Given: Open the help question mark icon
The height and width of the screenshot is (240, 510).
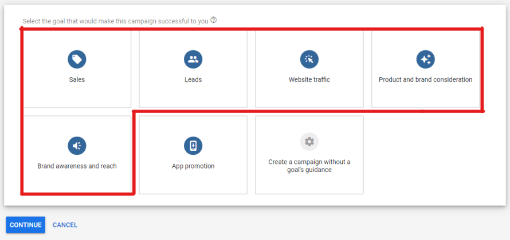Looking at the screenshot, I should coord(213,20).
